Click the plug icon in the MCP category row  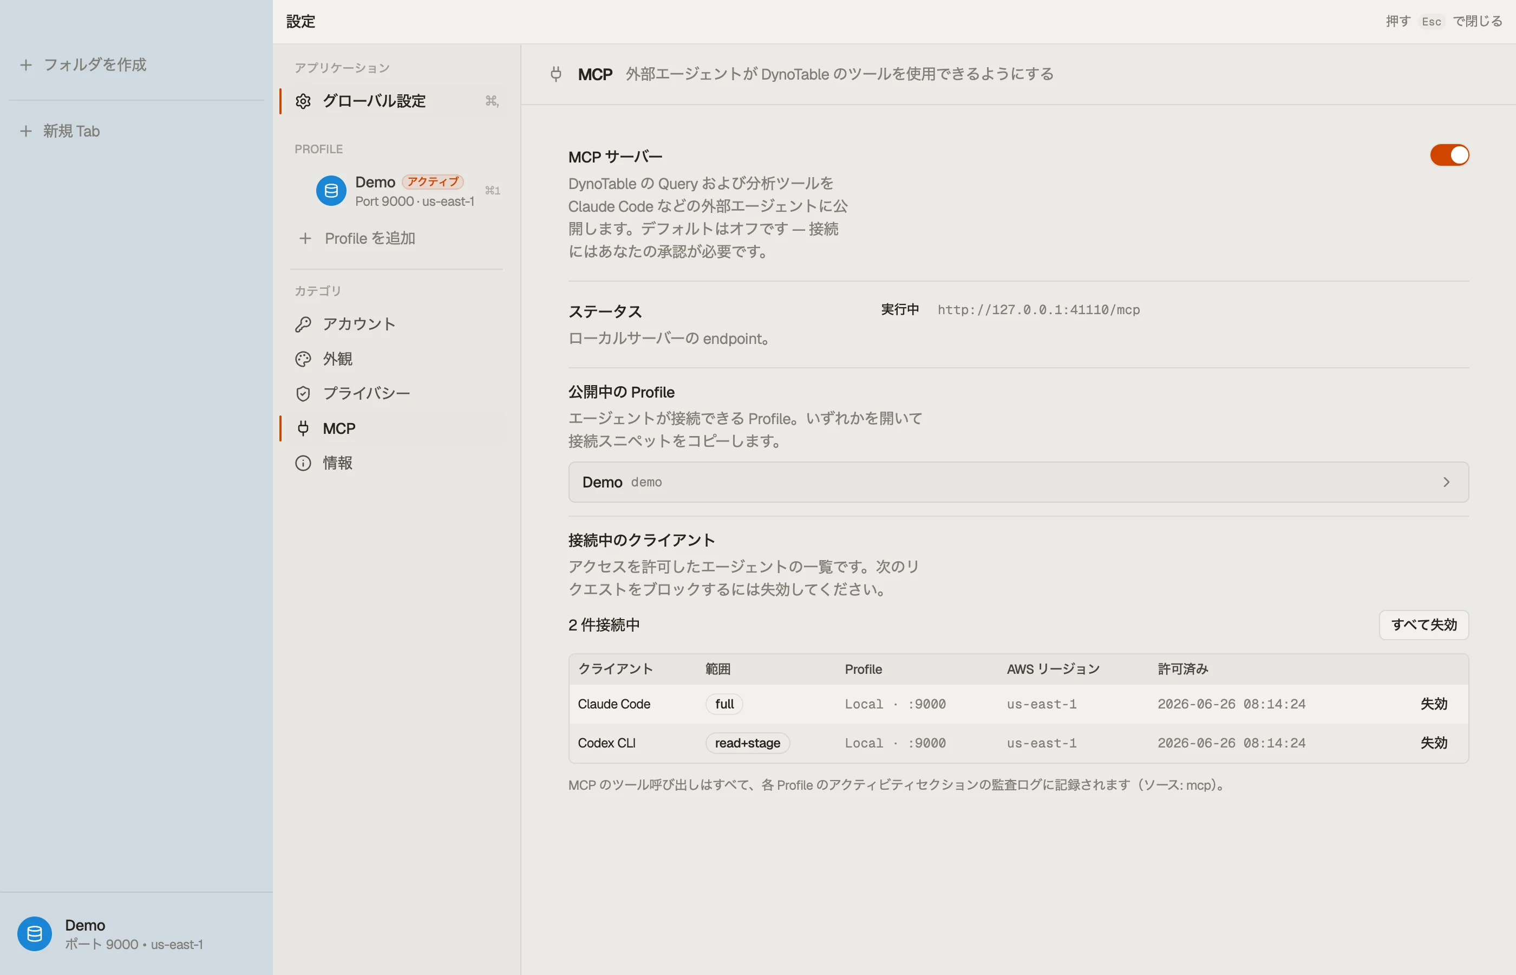pyautogui.click(x=303, y=428)
